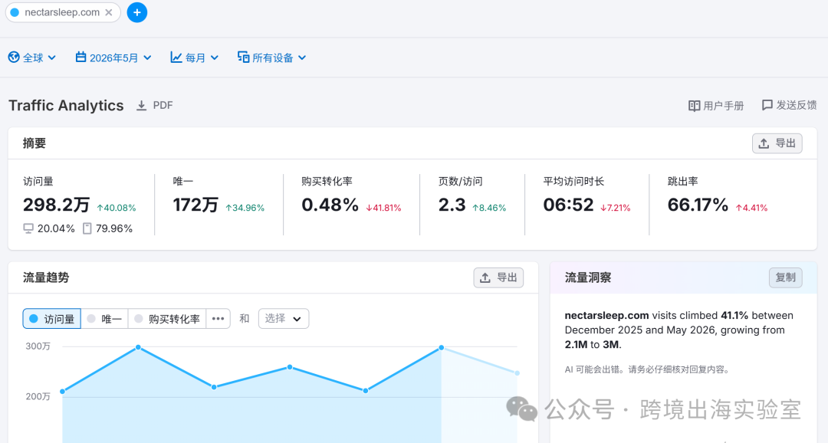Click the chart icon beside 每月
The image size is (828, 443).
point(176,57)
